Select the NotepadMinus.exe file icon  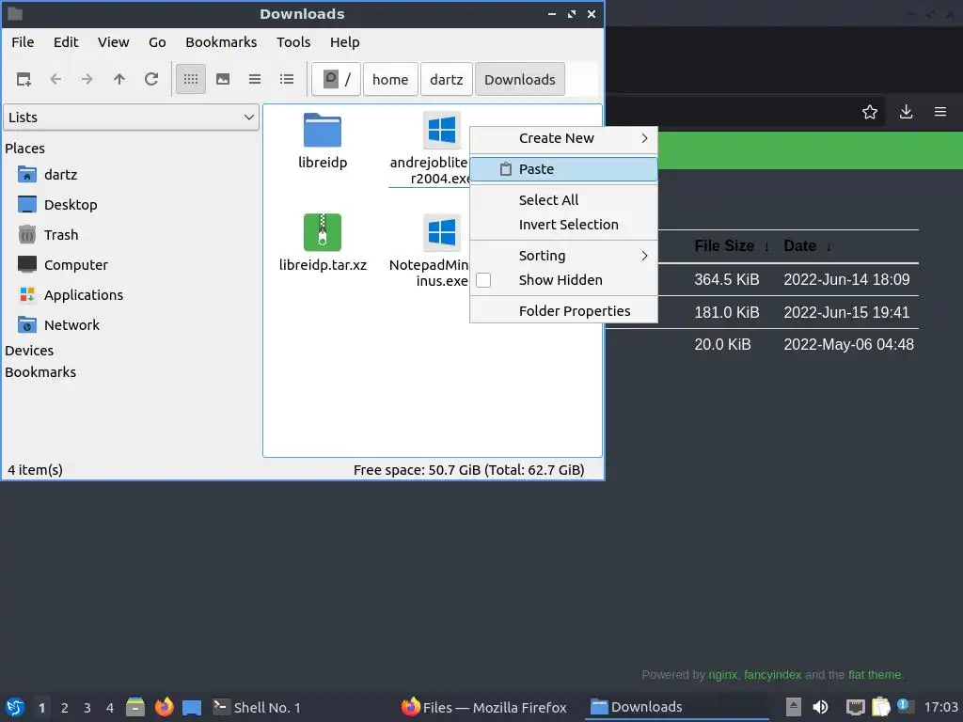tap(442, 232)
